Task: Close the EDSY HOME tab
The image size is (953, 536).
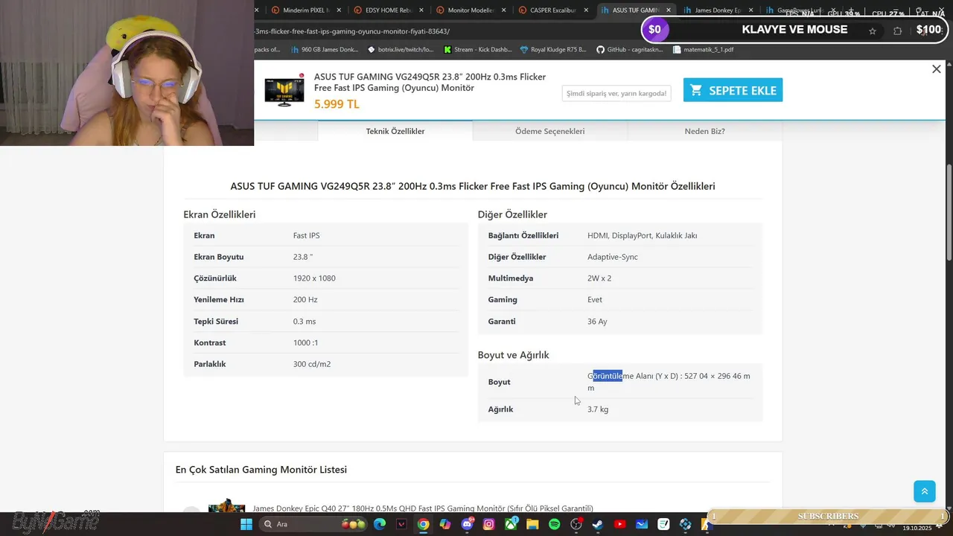Action: point(422,10)
